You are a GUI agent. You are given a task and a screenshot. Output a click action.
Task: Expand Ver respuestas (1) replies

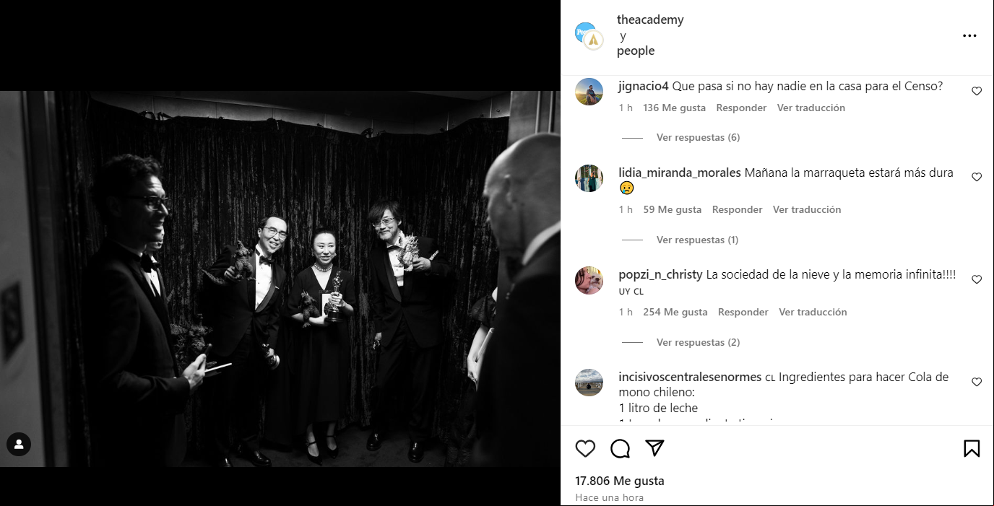tap(697, 240)
